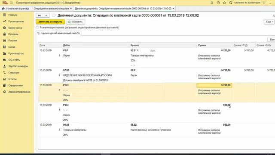
Task: Select credit account 90.01.1
Action: click(x=134, y=50)
